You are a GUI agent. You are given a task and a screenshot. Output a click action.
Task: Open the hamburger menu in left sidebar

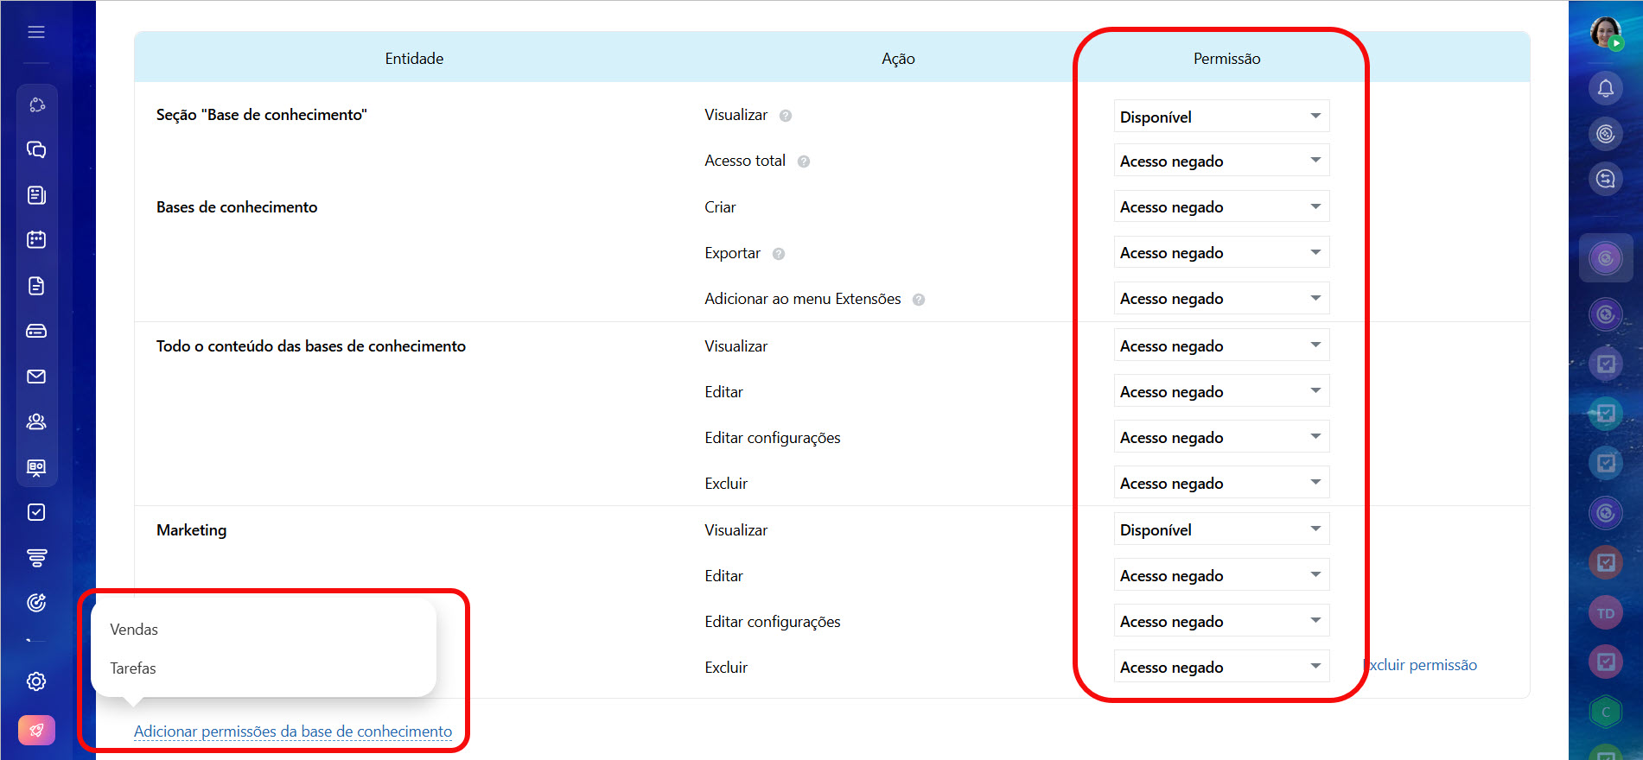[x=36, y=32]
